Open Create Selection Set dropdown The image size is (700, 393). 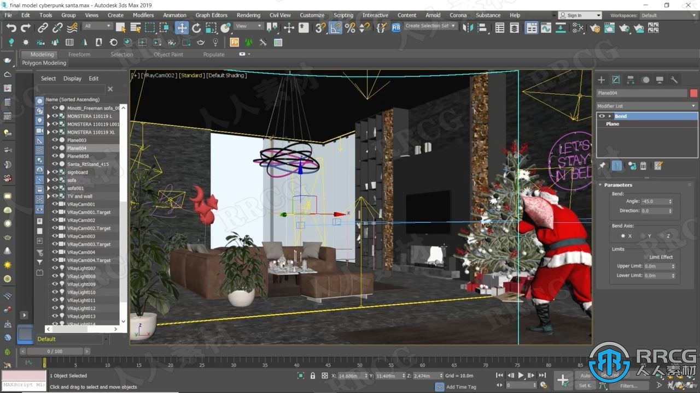tap(430, 26)
